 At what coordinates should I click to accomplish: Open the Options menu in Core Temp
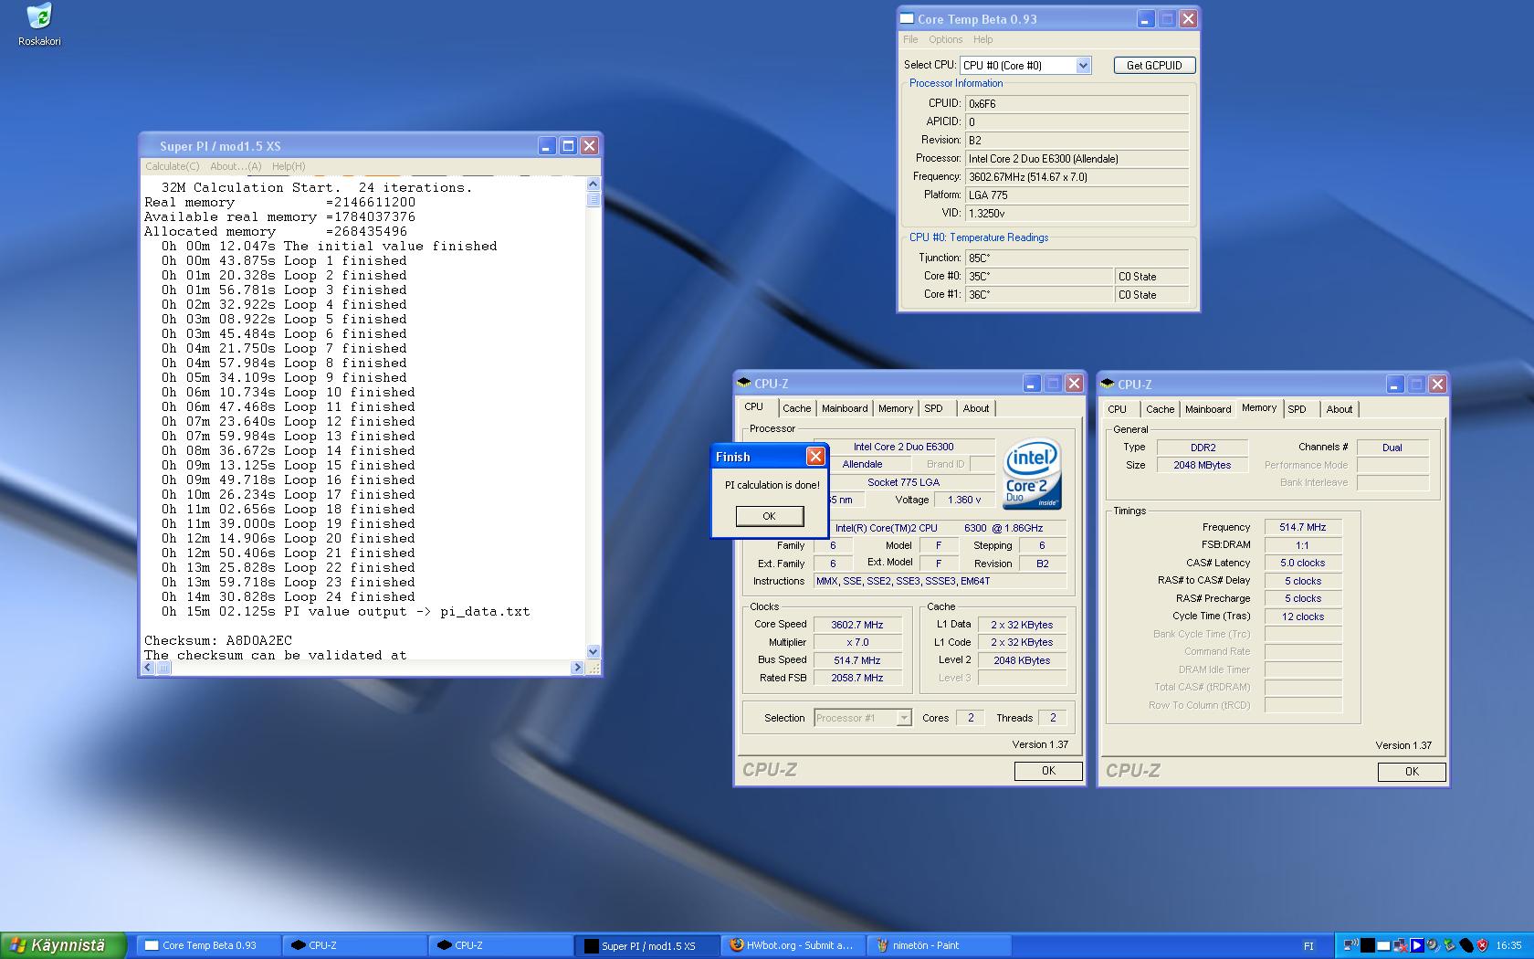click(946, 39)
